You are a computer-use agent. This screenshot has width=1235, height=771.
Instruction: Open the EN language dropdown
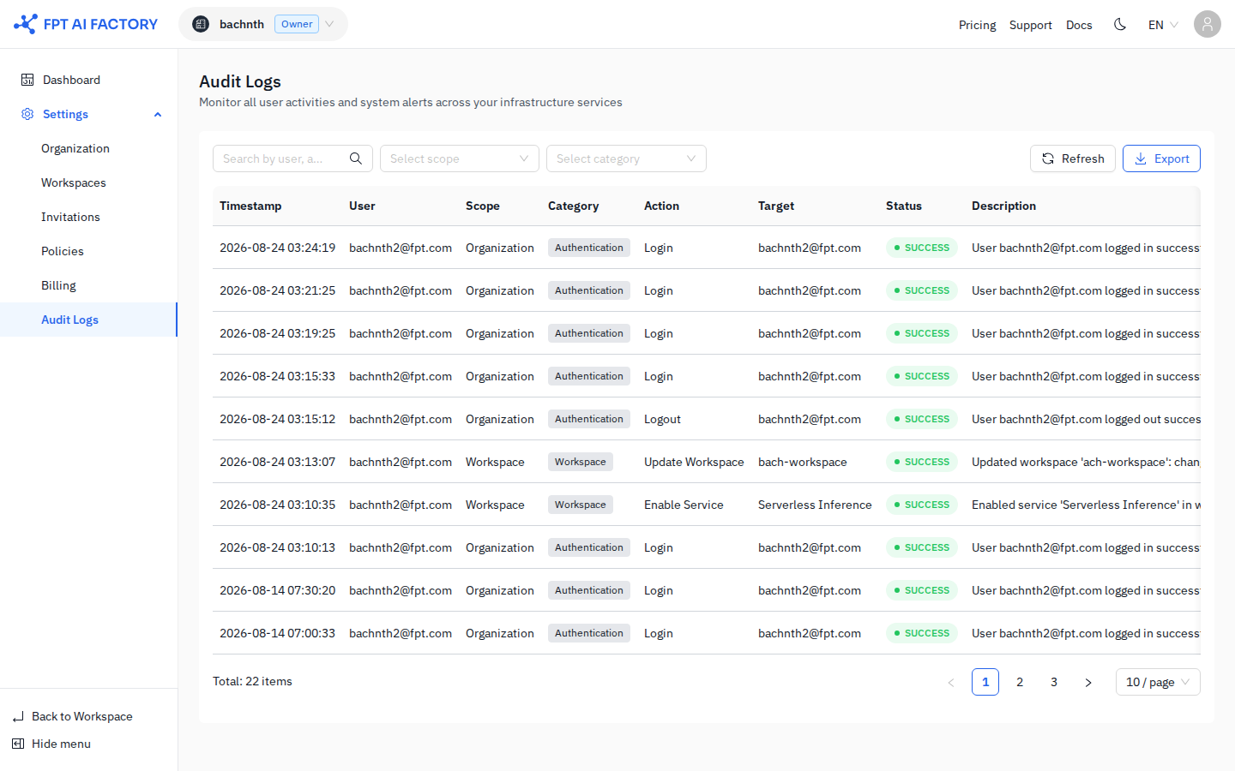pyautogui.click(x=1163, y=24)
